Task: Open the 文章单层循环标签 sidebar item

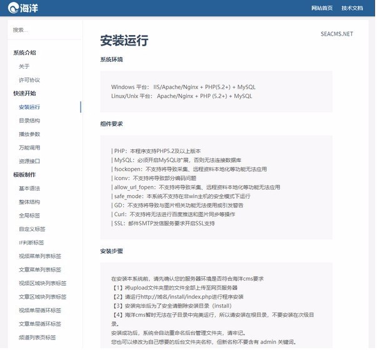Action: (40, 324)
